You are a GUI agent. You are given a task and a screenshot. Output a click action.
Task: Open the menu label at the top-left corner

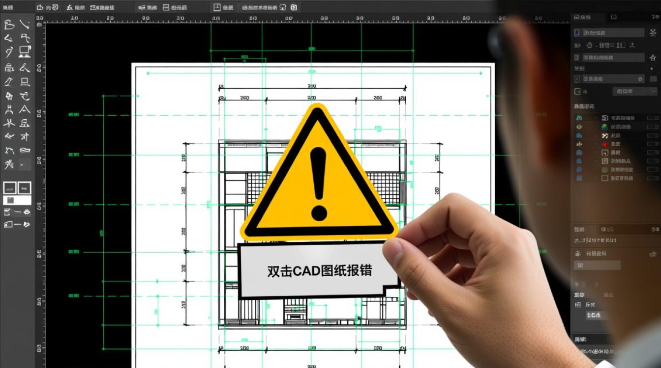point(9,7)
